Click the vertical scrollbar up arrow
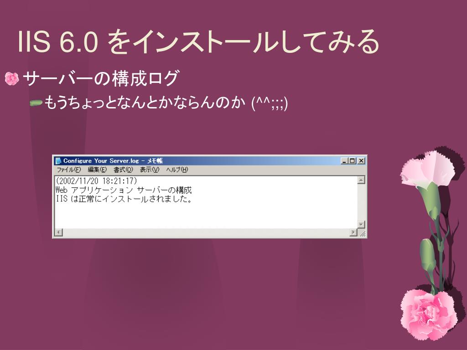Viewport: 467px width, 350px height. (x=361, y=180)
